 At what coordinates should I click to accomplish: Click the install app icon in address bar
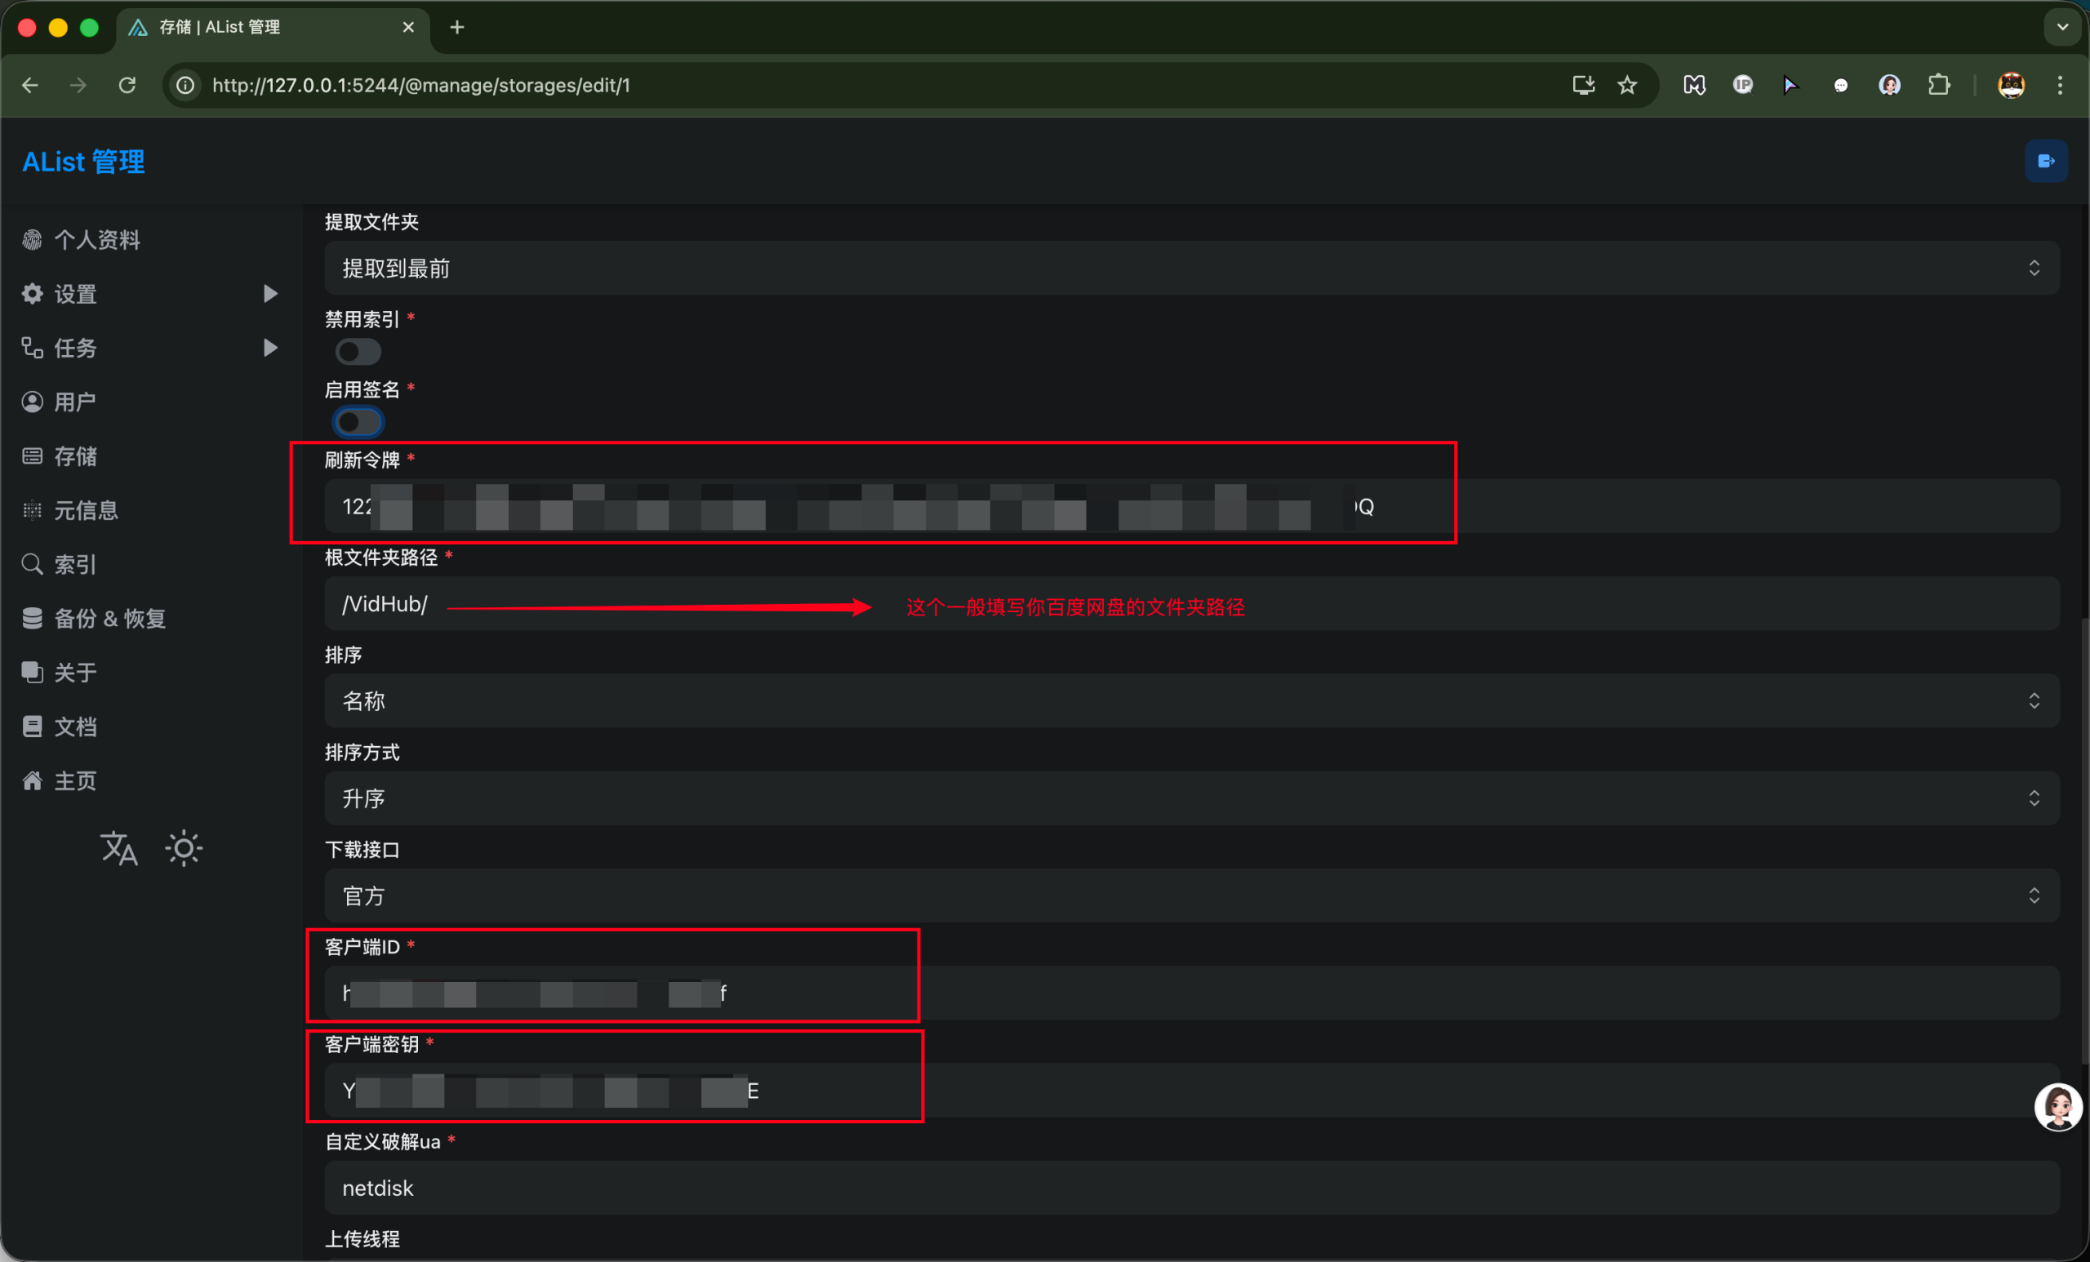[1583, 85]
